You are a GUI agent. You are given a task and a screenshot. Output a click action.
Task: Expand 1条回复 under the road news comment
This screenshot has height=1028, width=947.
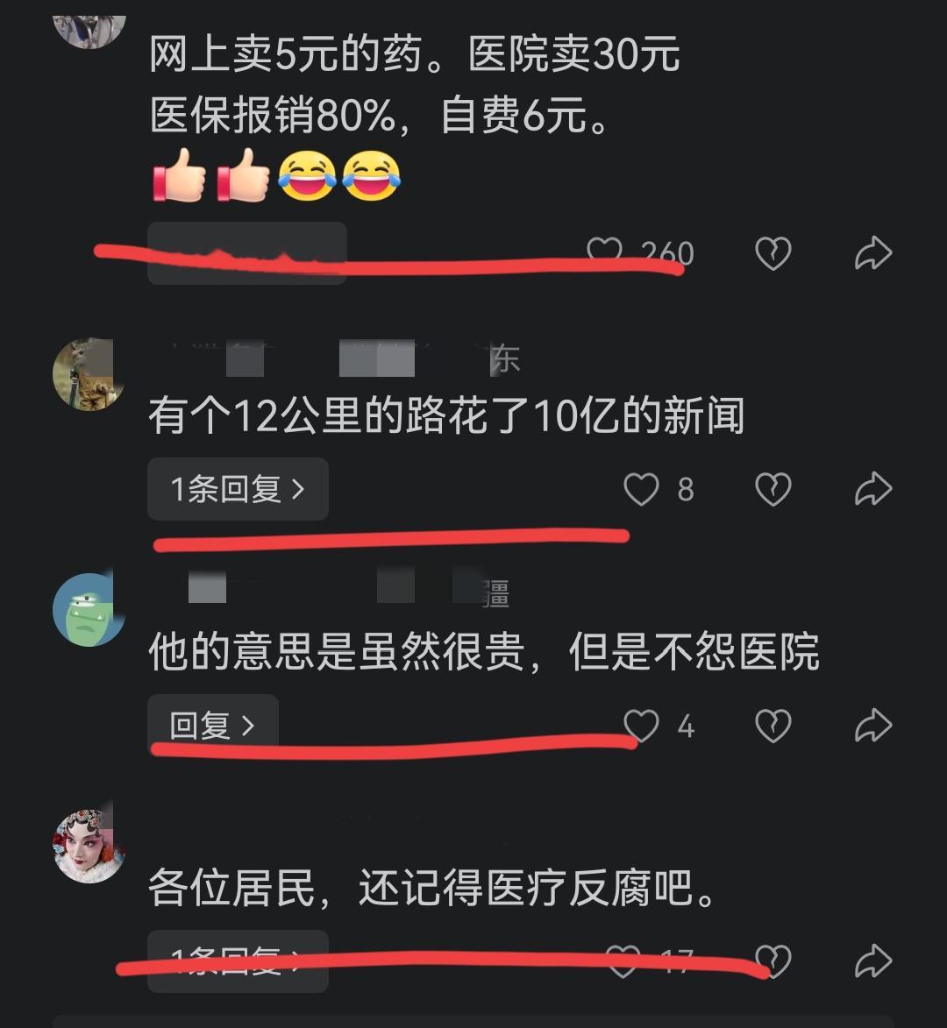click(238, 489)
